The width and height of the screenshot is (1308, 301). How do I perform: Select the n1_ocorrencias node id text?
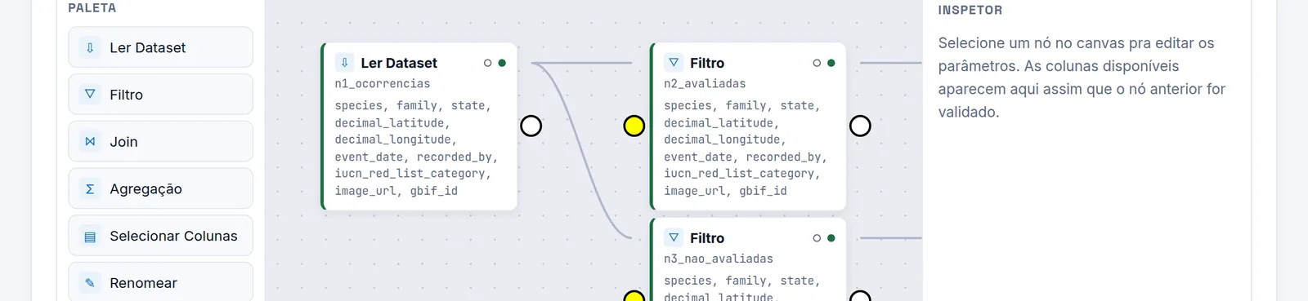tap(383, 83)
